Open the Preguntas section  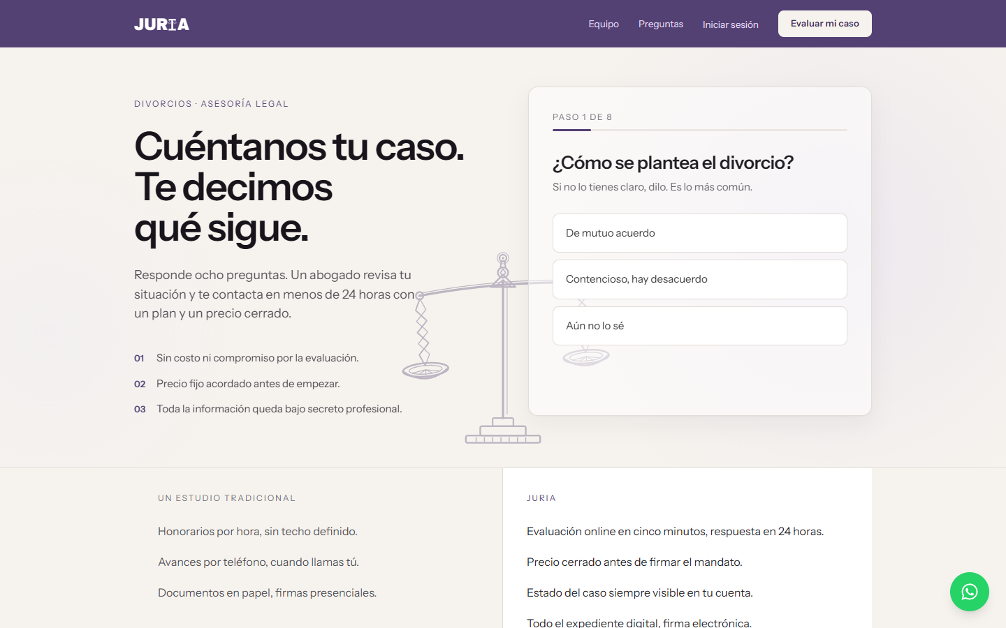[661, 24]
